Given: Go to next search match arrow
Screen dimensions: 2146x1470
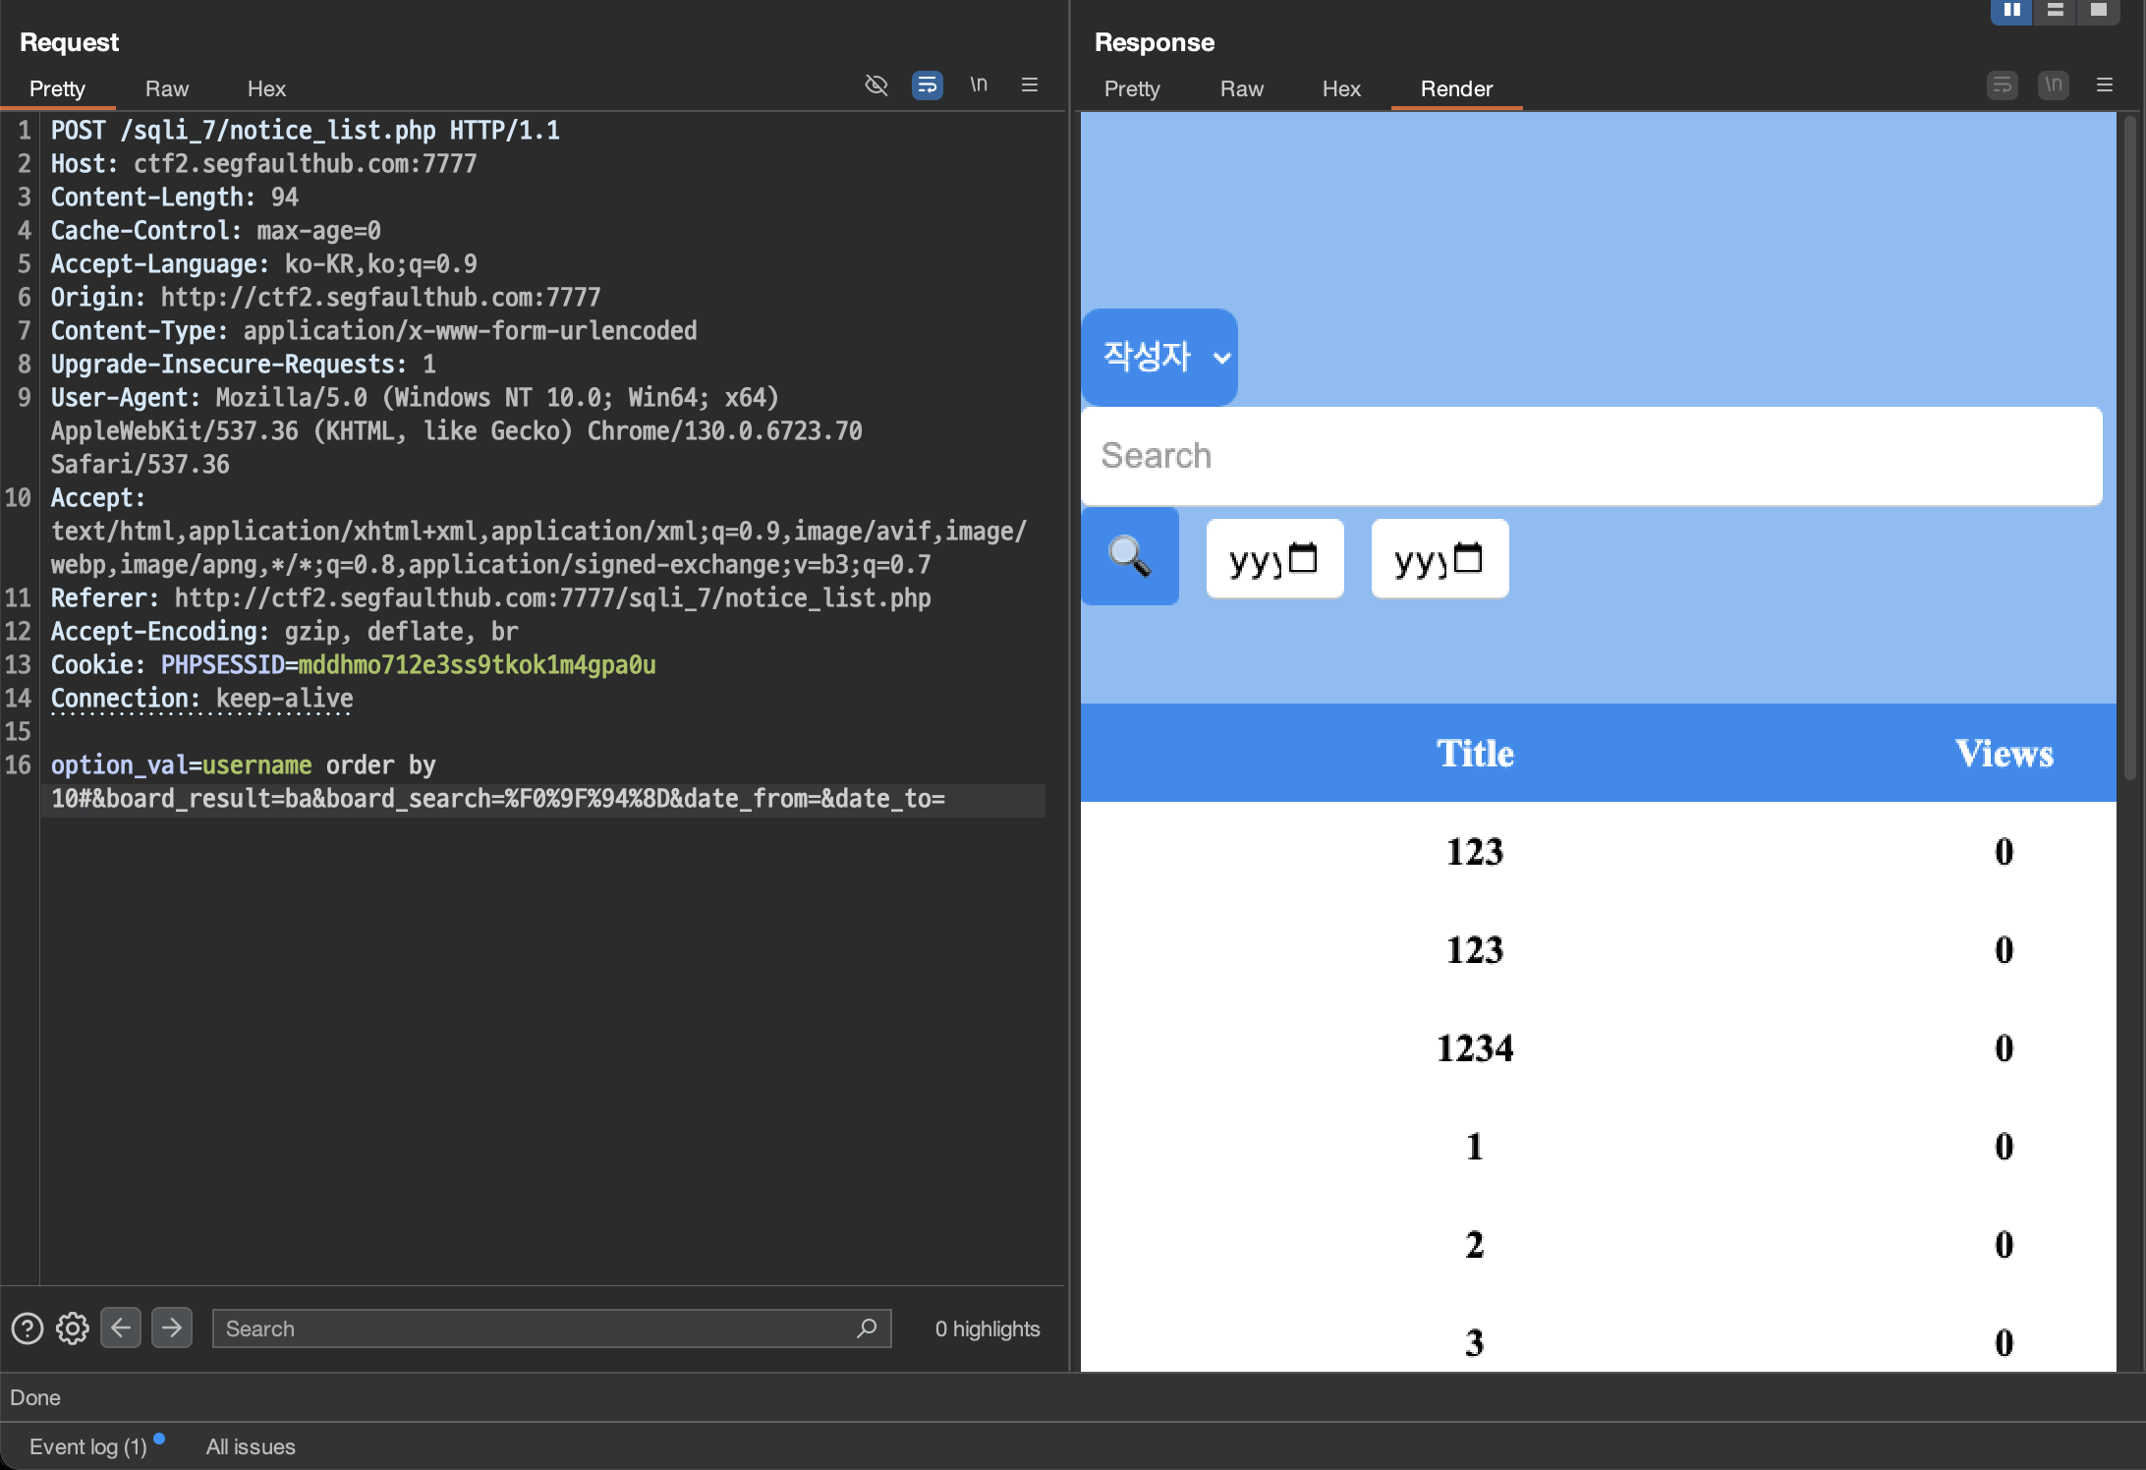Looking at the screenshot, I should click(172, 1329).
